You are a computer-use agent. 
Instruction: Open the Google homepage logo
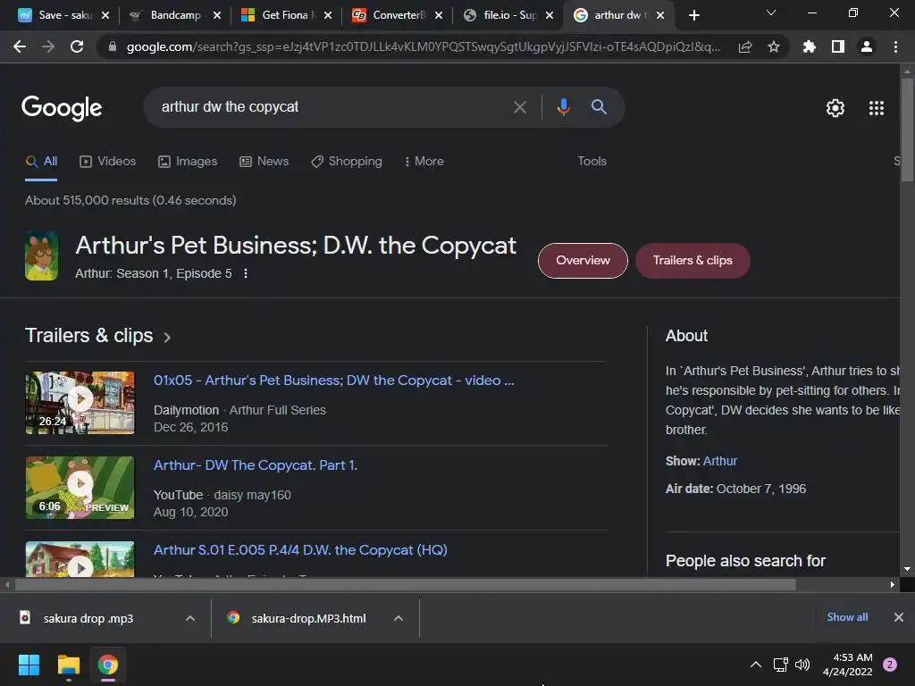(x=62, y=108)
